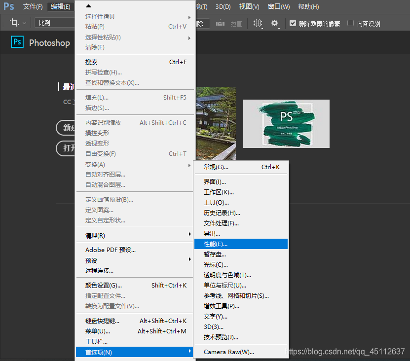Open the 文件(F) menu
Viewport: 410px width, 361px height.
click(33, 6)
